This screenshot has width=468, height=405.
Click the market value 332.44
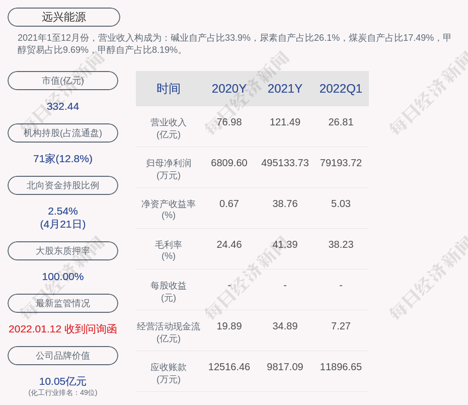63,106
